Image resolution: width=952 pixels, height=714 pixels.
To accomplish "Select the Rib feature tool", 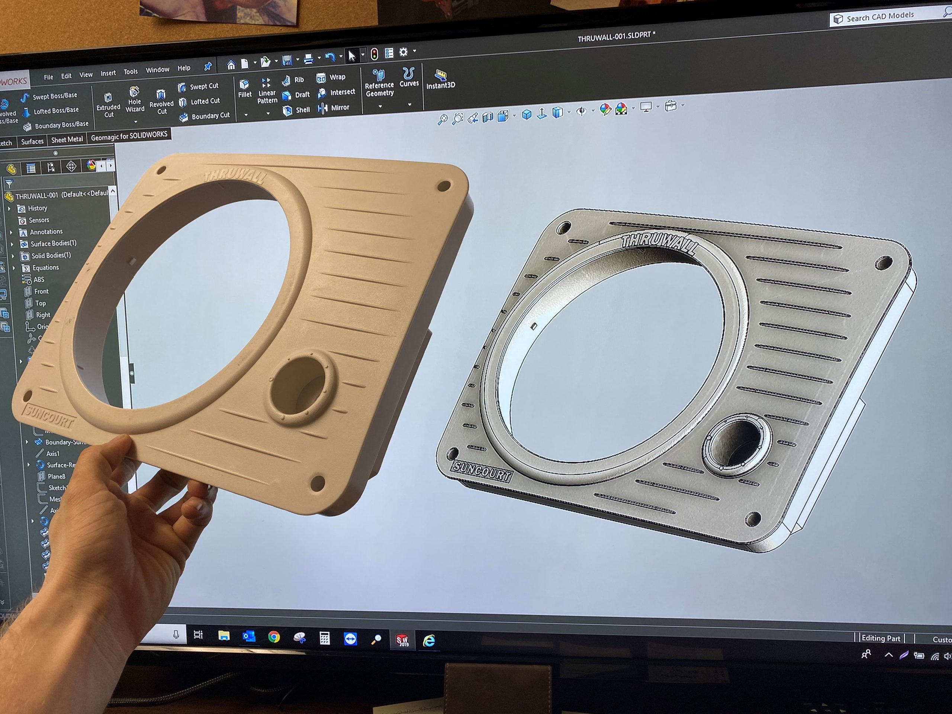I will 293,80.
